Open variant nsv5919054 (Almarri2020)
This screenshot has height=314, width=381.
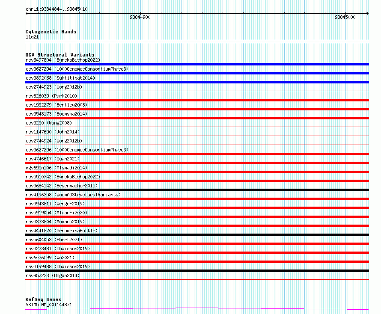57,213
